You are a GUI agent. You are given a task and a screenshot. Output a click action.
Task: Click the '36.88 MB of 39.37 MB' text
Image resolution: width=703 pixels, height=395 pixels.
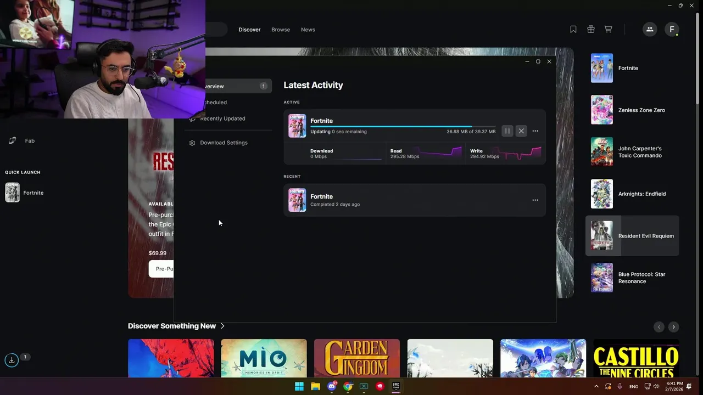[x=471, y=132]
